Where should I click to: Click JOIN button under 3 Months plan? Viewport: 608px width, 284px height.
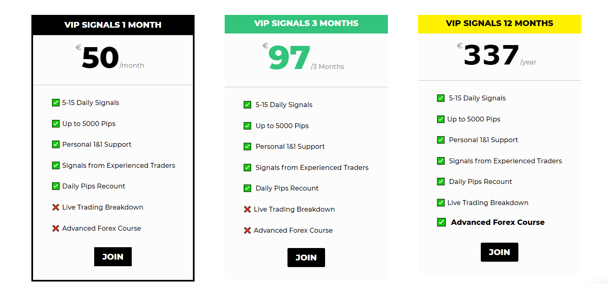(x=306, y=258)
